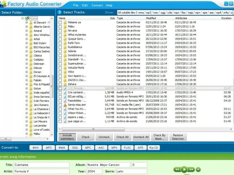This screenshot has height=175, width=234.
Task: Toggle the Include subfolders button
Action: point(67,137)
